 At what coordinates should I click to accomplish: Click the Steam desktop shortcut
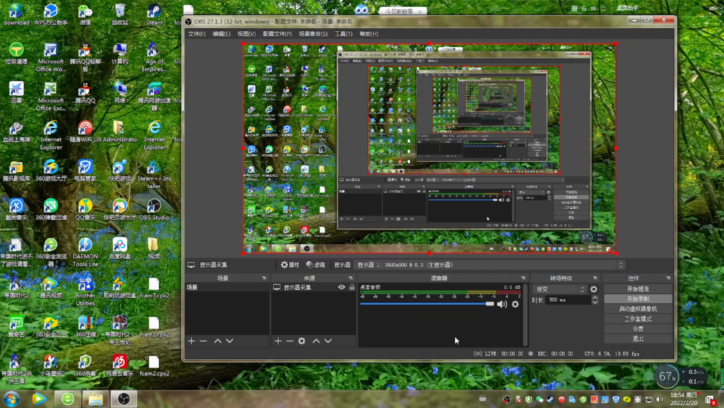click(x=154, y=14)
